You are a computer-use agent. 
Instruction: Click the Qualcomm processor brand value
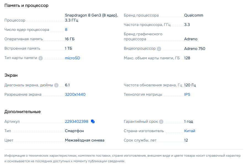193,15
